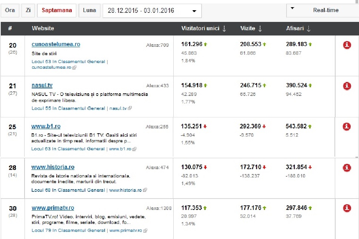
Task: Click Locul 63 in Clasamentul General link
Action: [68, 149]
